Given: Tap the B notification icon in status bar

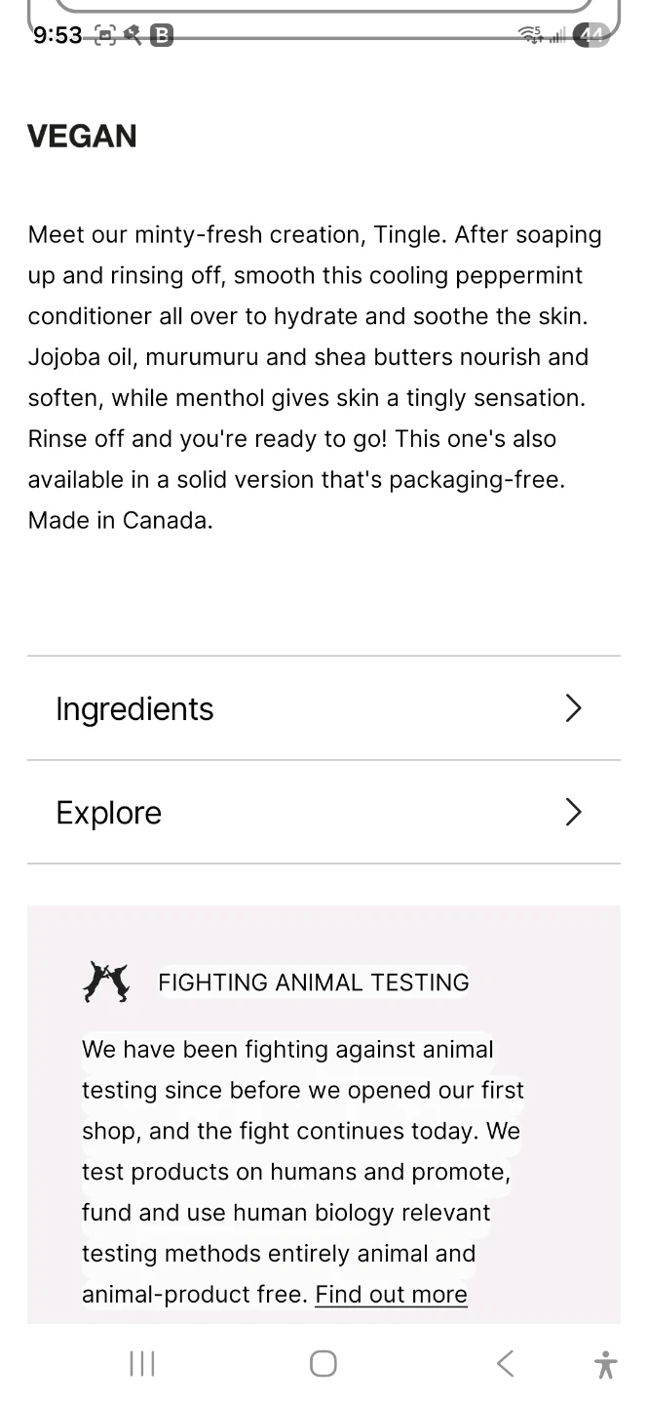Looking at the screenshot, I should tap(162, 36).
